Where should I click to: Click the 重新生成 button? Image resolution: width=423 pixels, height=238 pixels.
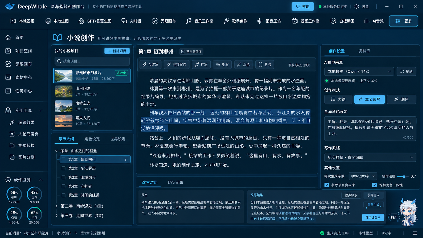coord(373,205)
